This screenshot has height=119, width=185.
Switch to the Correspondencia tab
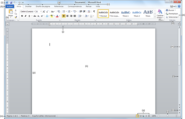75,6
